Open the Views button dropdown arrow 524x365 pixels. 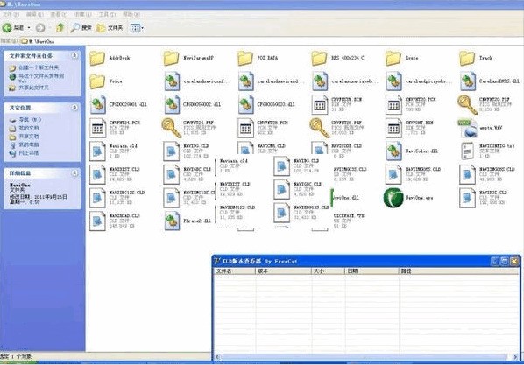point(143,28)
